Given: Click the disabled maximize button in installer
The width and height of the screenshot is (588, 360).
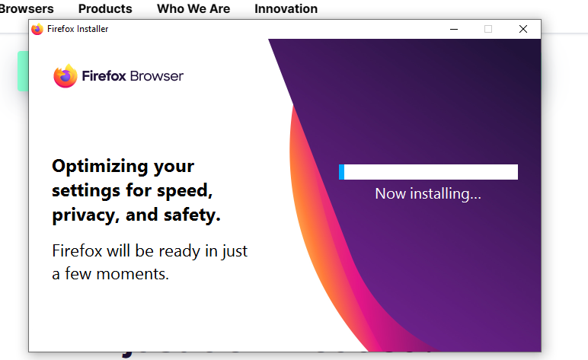Looking at the screenshot, I should (488, 29).
